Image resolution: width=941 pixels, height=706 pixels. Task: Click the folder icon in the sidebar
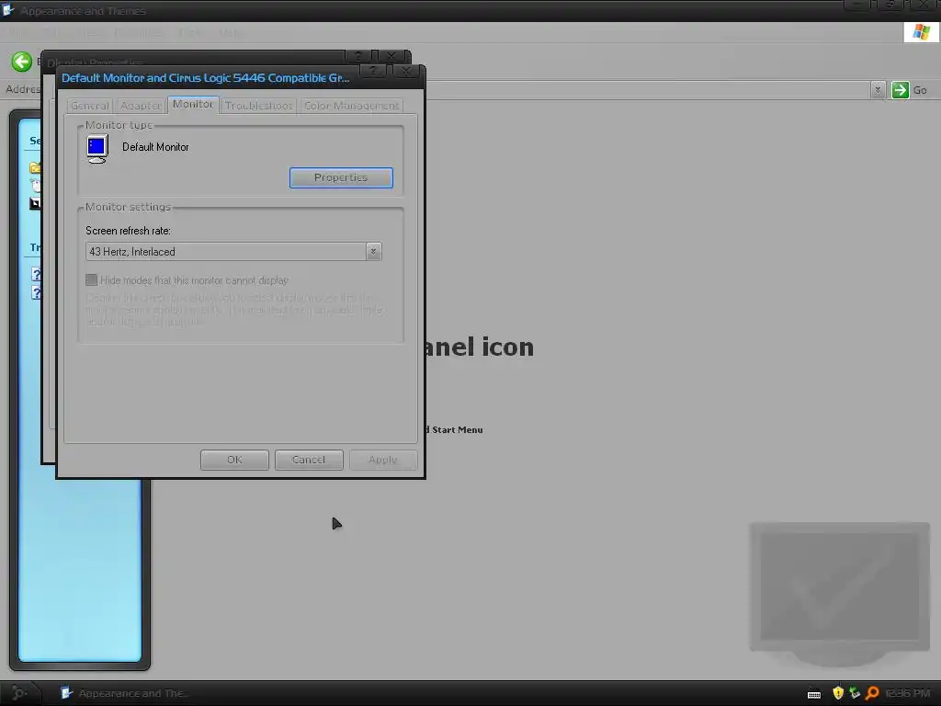click(36, 167)
